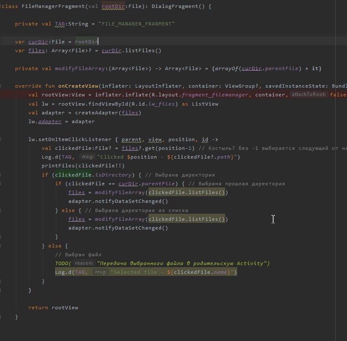Click msg: hint on the Selected file line

(101, 272)
